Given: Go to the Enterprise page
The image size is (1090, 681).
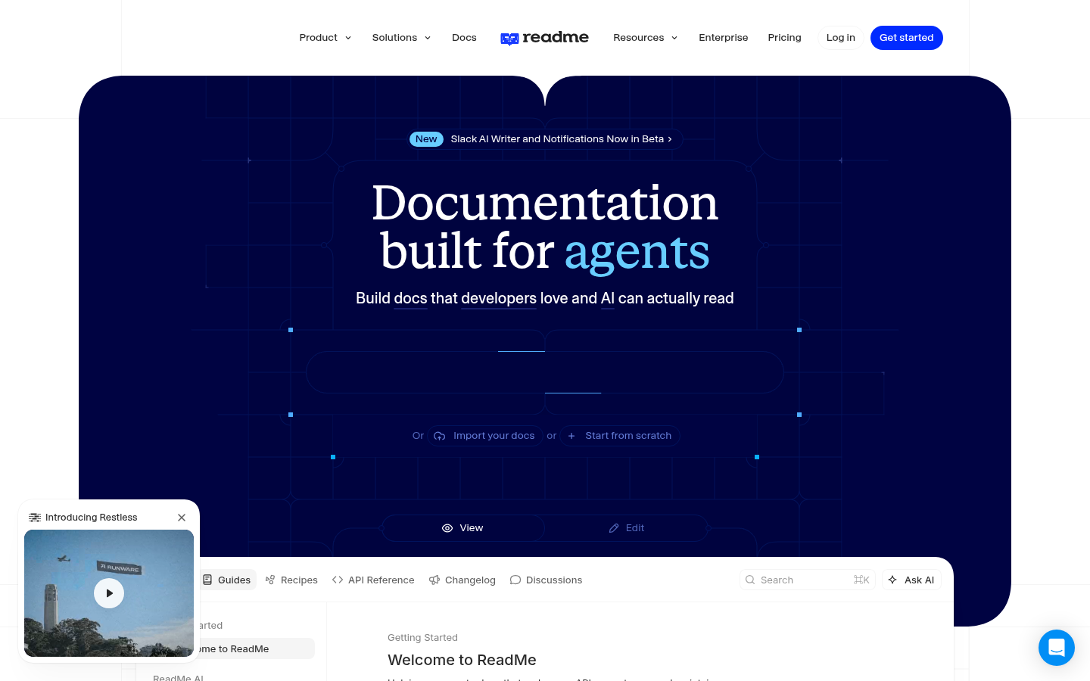Looking at the screenshot, I should point(723,38).
